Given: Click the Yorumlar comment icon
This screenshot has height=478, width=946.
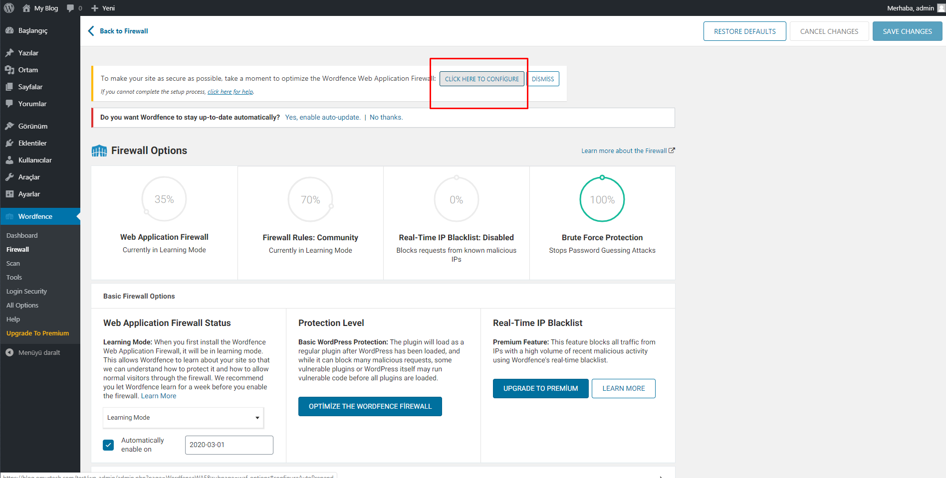Looking at the screenshot, I should [x=9, y=104].
